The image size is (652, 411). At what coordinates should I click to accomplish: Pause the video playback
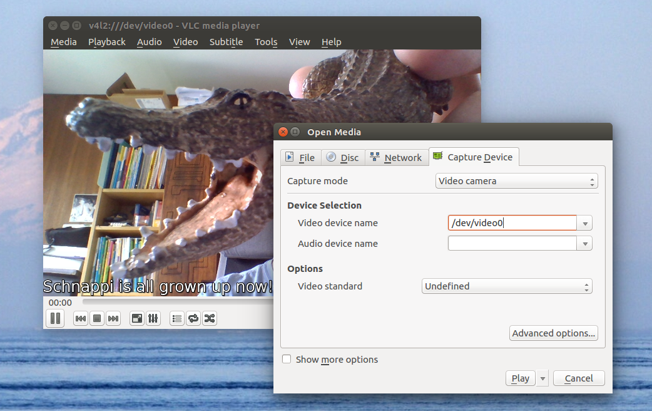pyautogui.click(x=55, y=318)
